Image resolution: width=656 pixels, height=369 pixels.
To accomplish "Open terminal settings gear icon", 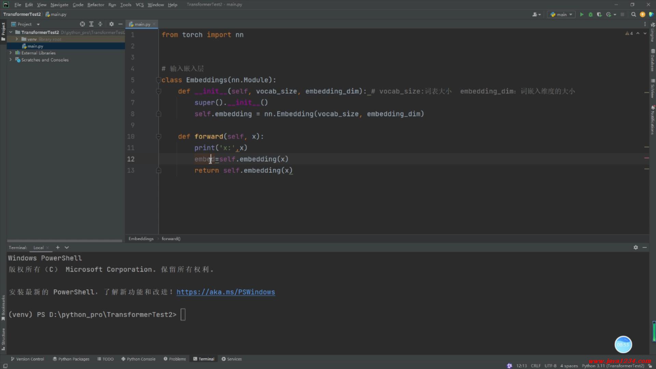I will pos(635,247).
